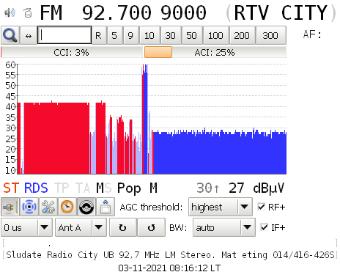This screenshot has height=272, width=340.
Task: Click the 27 dBµV signal reading
Action: 256,188
